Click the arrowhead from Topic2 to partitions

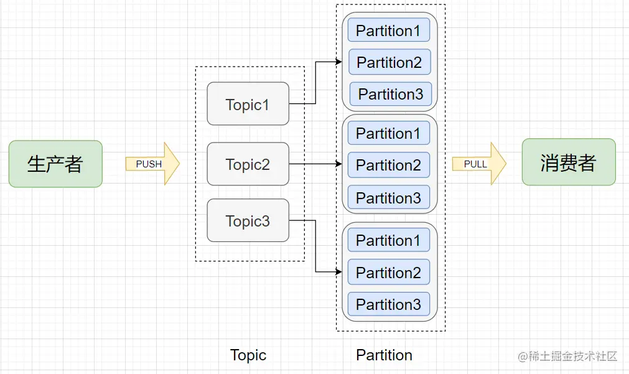click(x=338, y=164)
